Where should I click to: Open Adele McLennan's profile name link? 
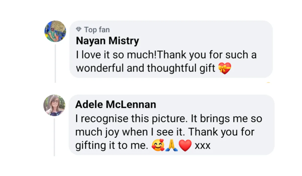pos(116,104)
